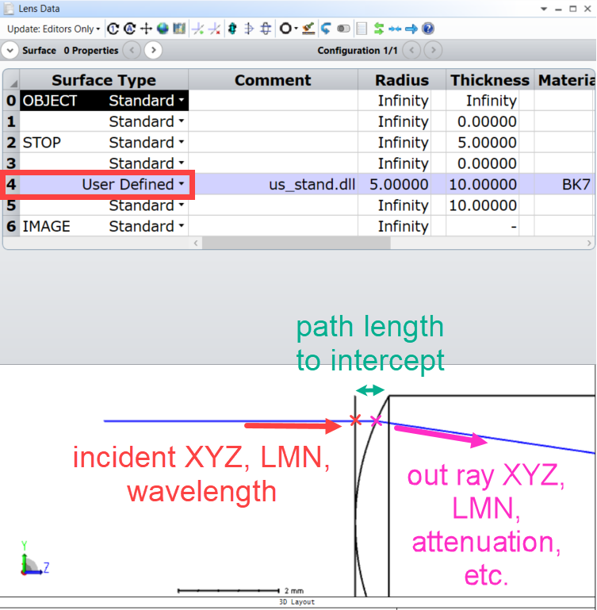Click the table select-all corner cell

(x=11, y=80)
